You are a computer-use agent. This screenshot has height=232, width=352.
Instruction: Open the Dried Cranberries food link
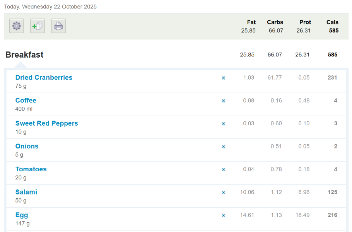click(44, 77)
